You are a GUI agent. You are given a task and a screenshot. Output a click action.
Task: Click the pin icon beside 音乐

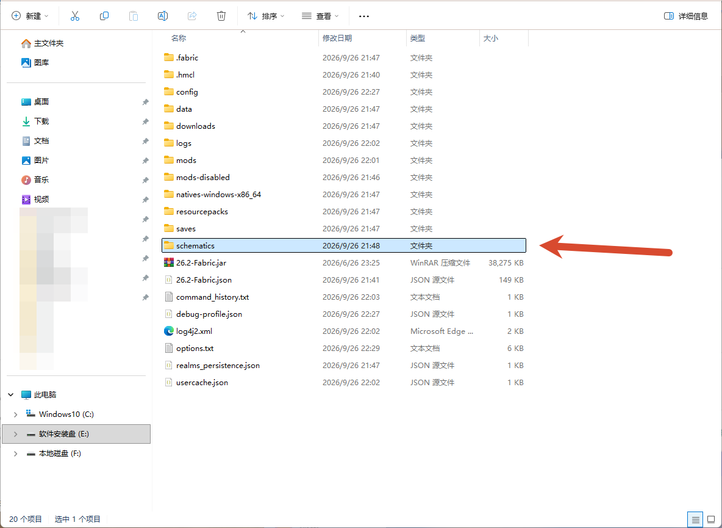pyautogui.click(x=146, y=180)
